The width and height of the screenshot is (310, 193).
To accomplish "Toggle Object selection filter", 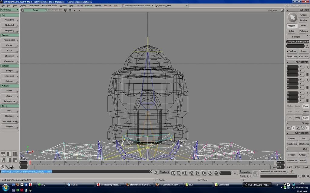I will (x=292, y=26).
